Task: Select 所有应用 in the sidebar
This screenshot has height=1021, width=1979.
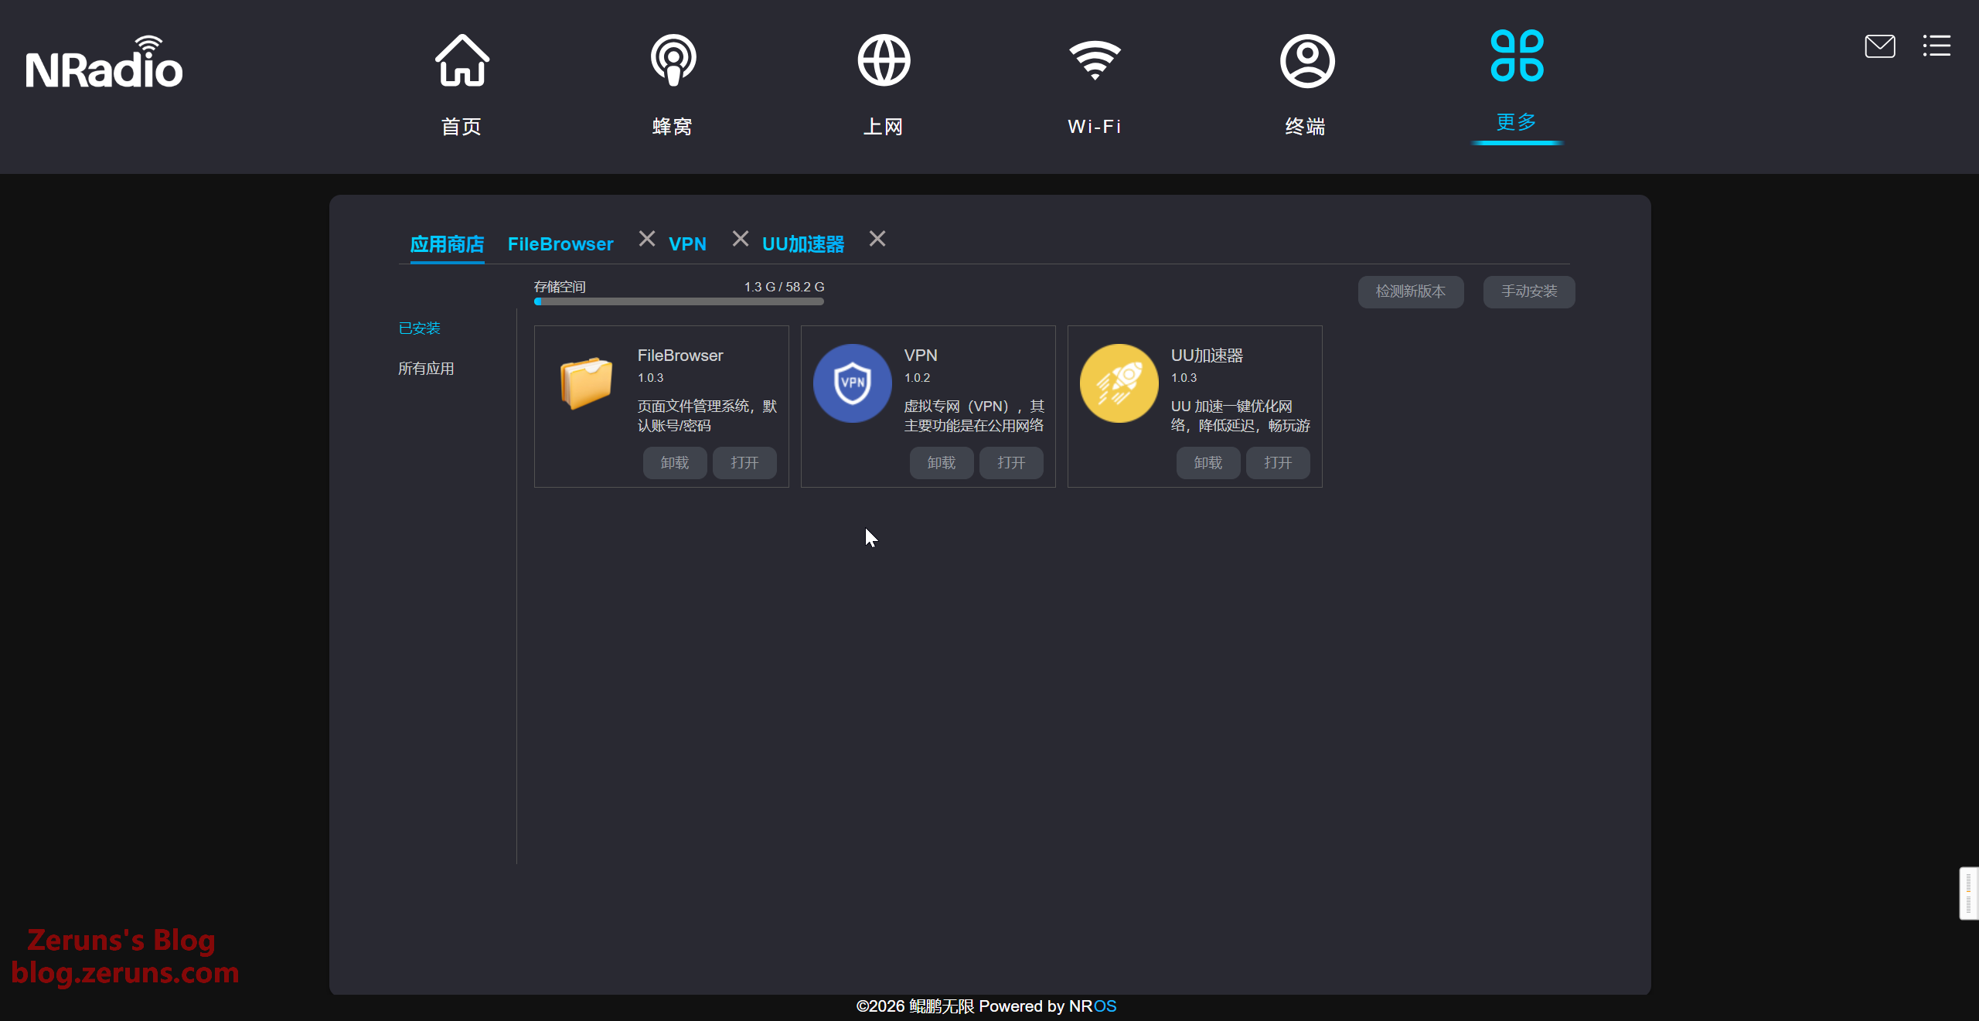Action: (426, 369)
